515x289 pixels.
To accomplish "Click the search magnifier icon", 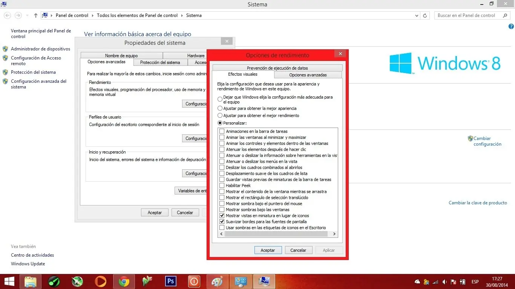I will pos(505,15).
